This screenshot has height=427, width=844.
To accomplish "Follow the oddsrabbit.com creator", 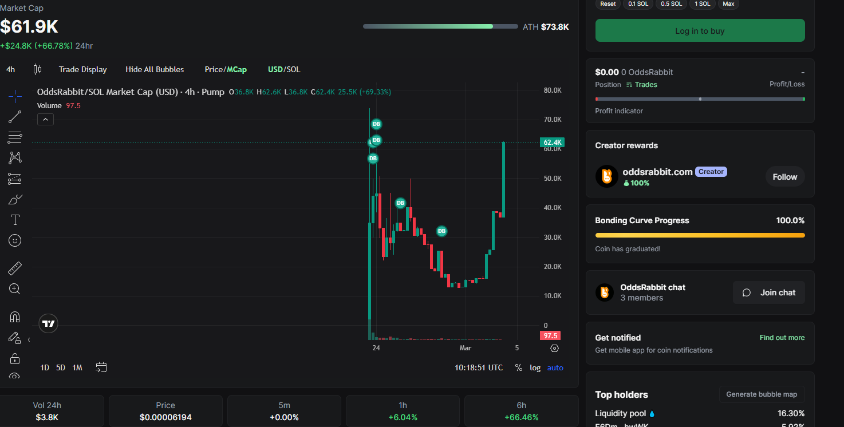I will click(784, 177).
